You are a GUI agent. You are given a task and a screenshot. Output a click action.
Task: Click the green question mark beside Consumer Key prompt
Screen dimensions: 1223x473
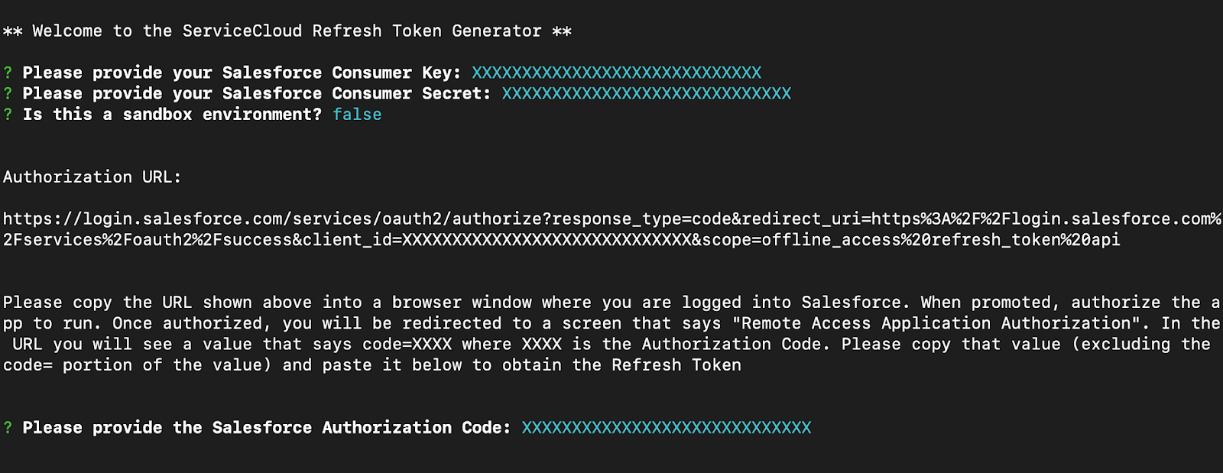coord(8,73)
